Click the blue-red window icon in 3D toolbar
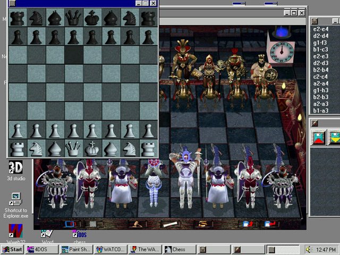340x255 pixels. [71, 224]
